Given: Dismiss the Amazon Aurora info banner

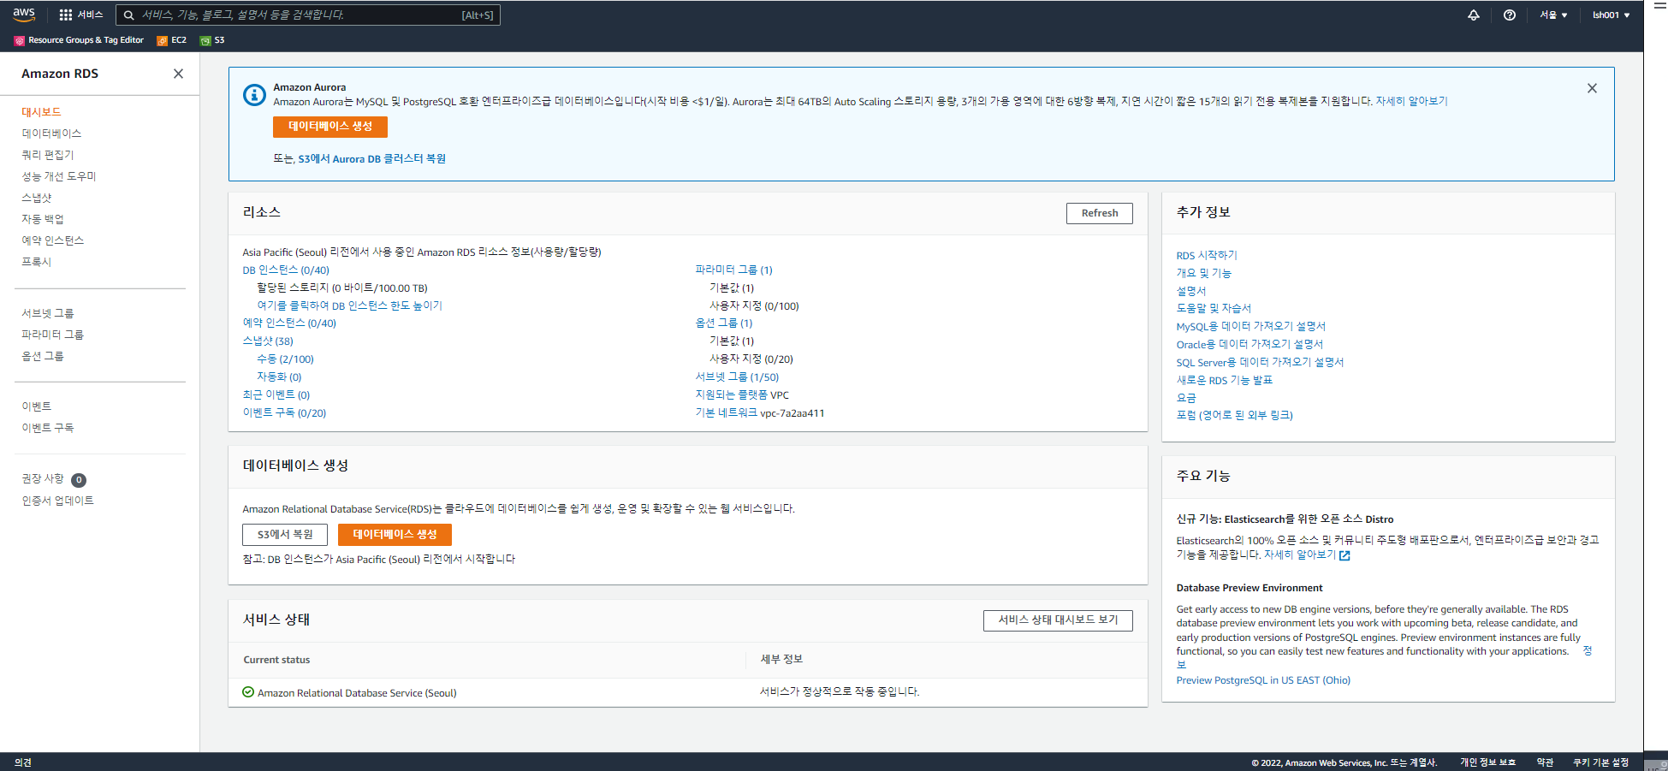Looking at the screenshot, I should pyautogui.click(x=1592, y=88).
